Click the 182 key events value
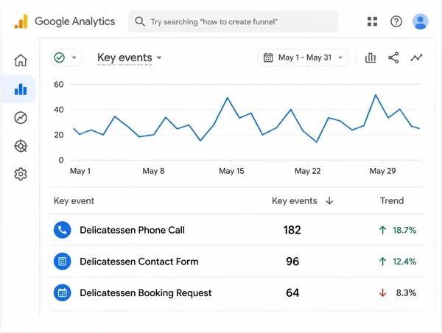442x333 pixels. 292,230
